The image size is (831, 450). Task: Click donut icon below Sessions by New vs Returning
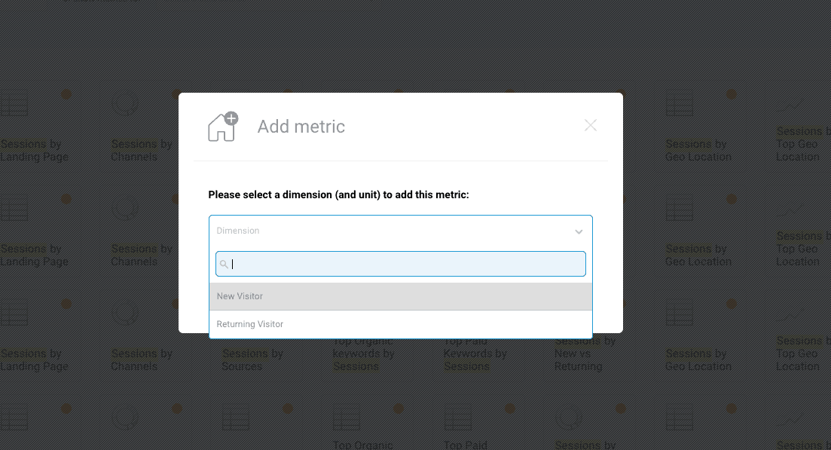click(x=568, y=417)
